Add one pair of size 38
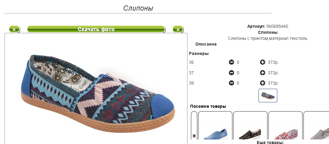The image size is (329, 144). pos(262,83)
